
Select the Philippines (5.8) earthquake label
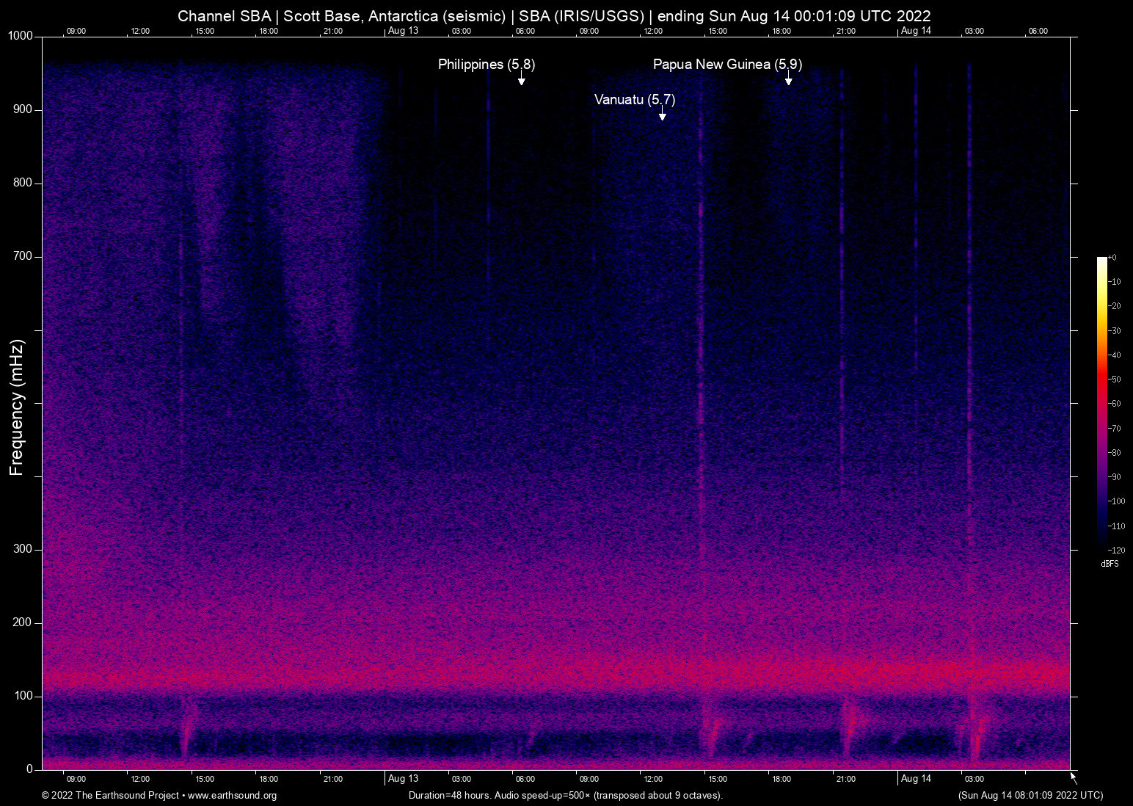click(486, 65)
